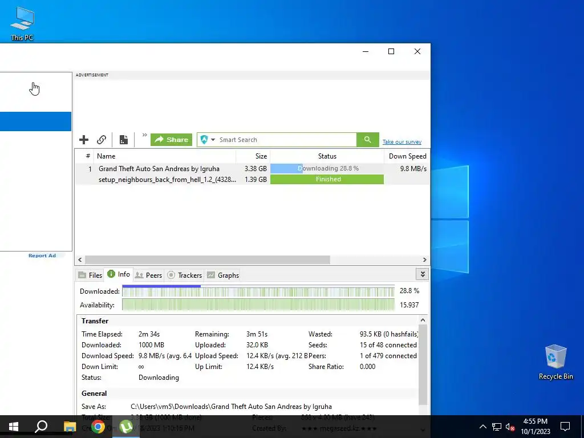Click the 1.39 GB size cell
Image resolution: width=584 pixels, height=438 pixels.
[x=255, y=180]
